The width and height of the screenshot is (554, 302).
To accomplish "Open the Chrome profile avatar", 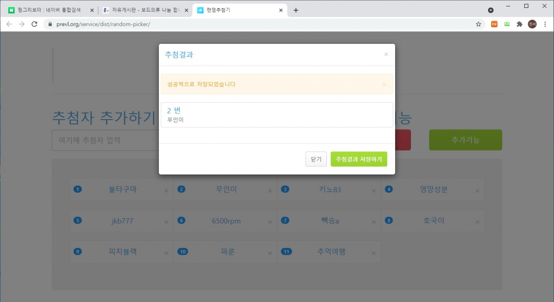I will (532, 24).
